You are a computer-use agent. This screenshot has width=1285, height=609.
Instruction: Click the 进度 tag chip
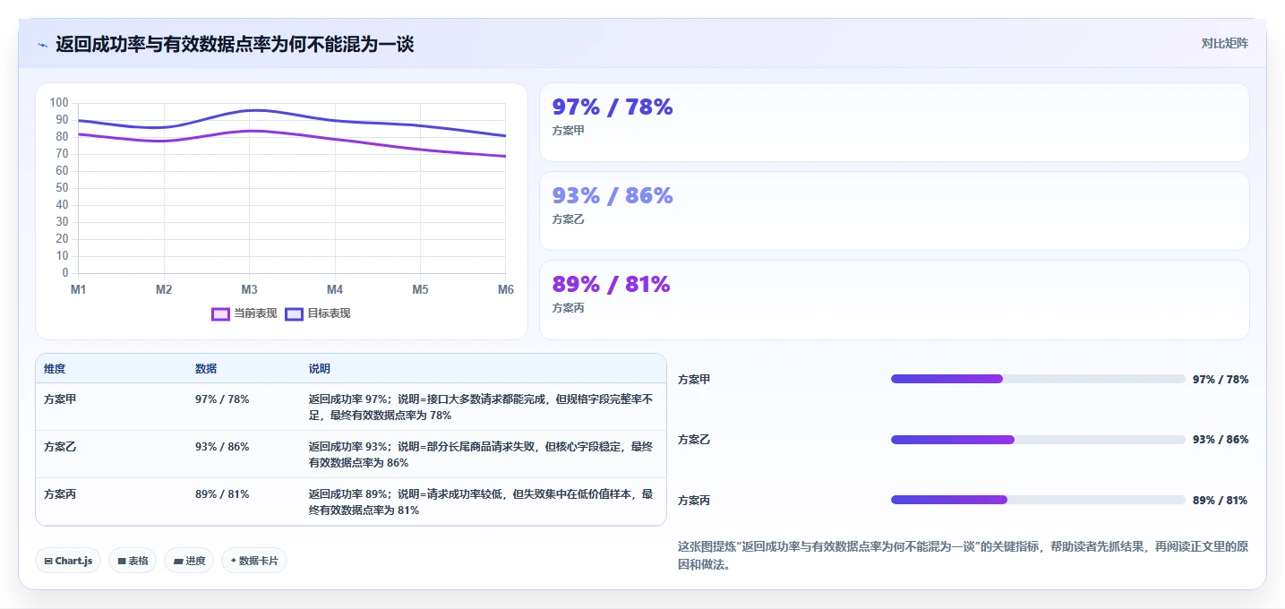tap(189, 561)
